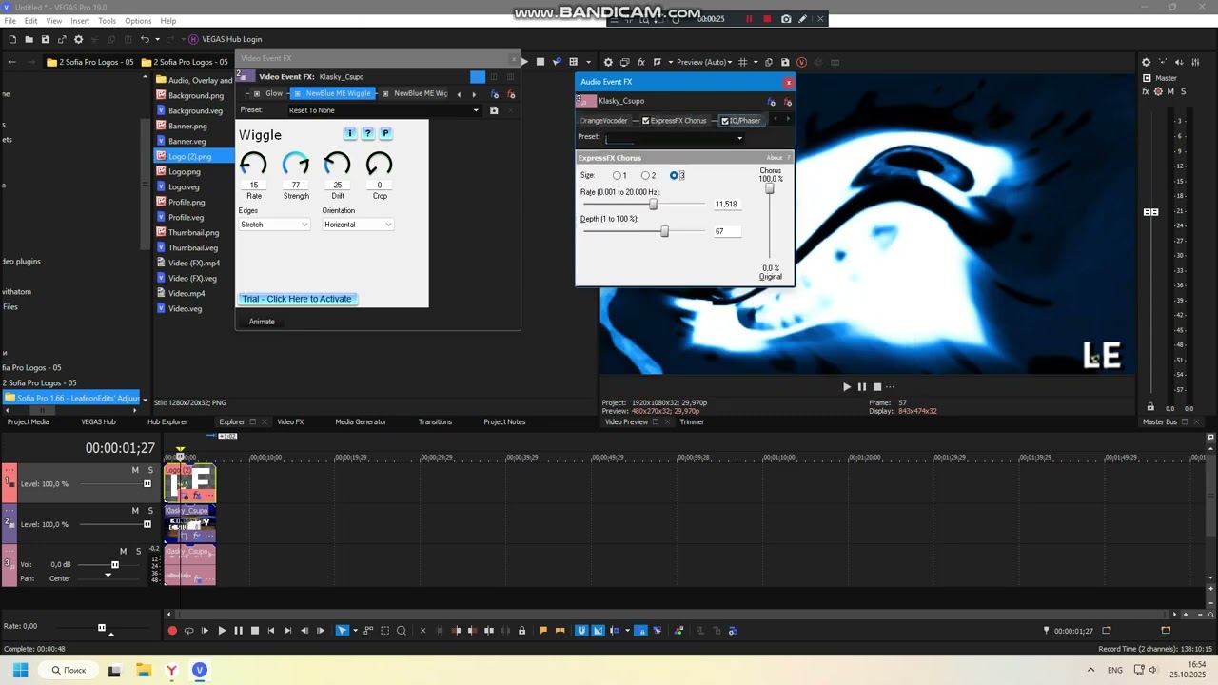Click Stop below the video preview
The height and width of the screenshot is (685, 1218).
coord(877,386)
